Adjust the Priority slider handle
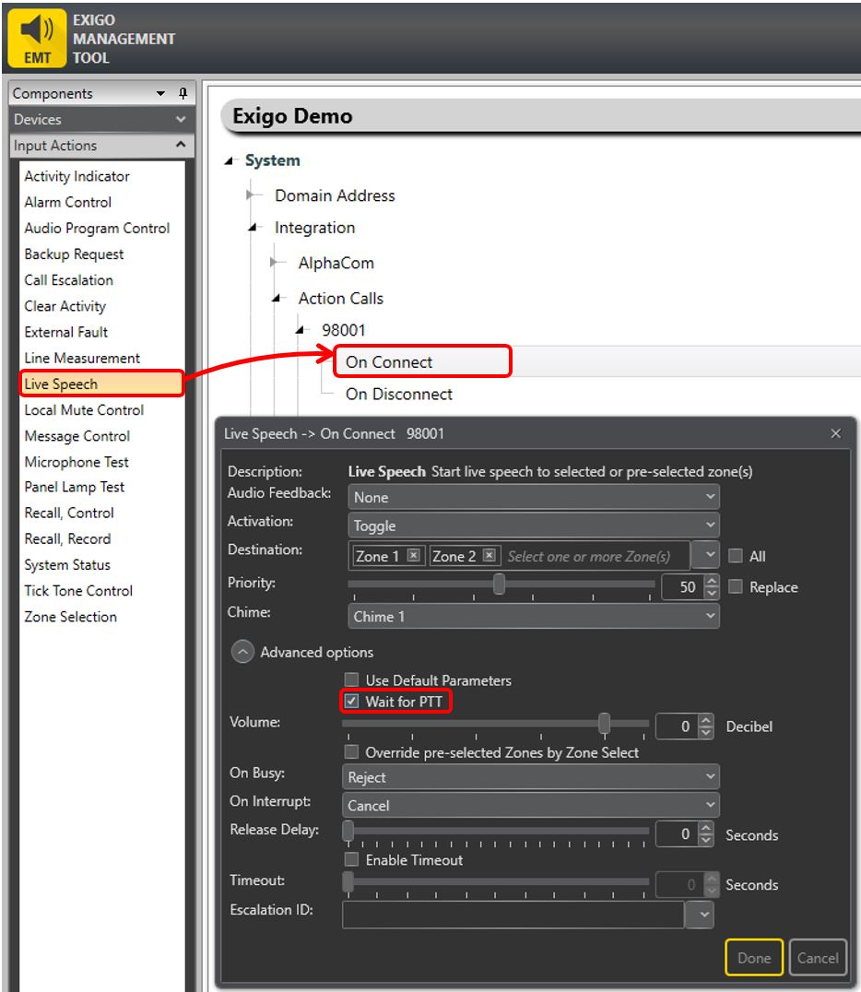861x992 pixels. [499, 584]
